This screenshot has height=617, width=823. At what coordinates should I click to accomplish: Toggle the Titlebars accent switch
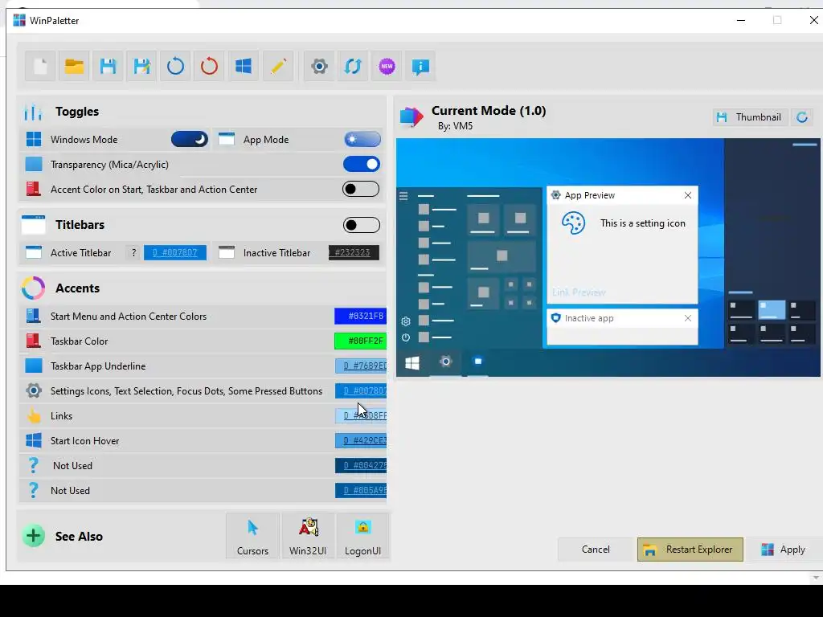(x=362, y=225)
